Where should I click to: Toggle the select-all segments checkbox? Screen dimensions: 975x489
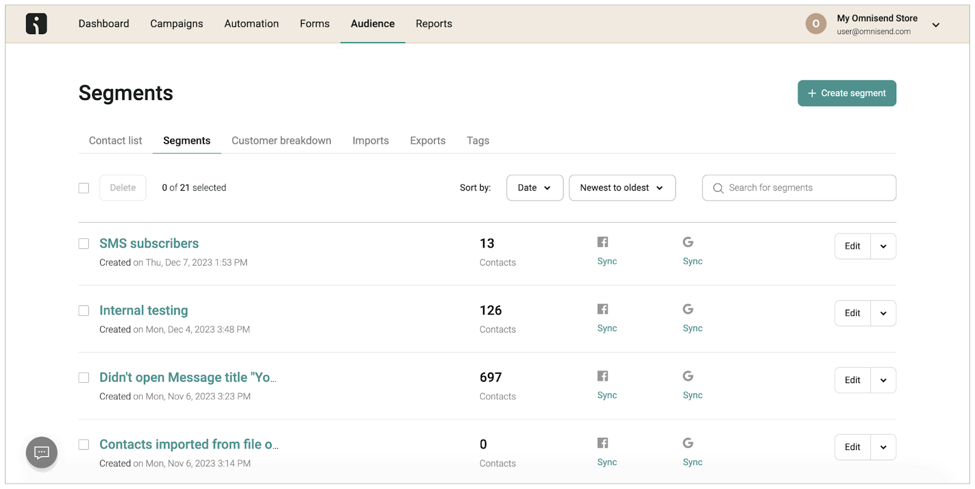click(x=84, y=188)
